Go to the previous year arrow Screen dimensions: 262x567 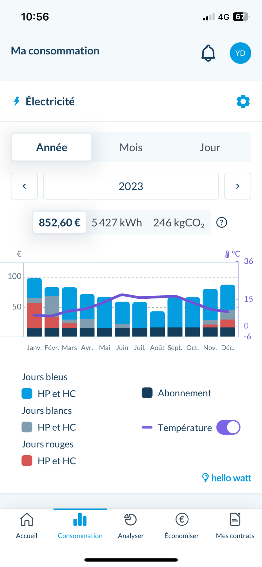[24, 186]
